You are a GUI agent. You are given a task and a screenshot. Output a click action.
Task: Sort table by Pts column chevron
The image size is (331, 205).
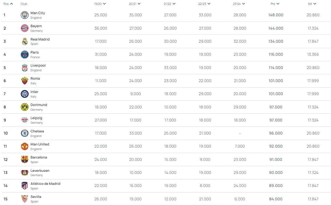[x=278, y=4]
